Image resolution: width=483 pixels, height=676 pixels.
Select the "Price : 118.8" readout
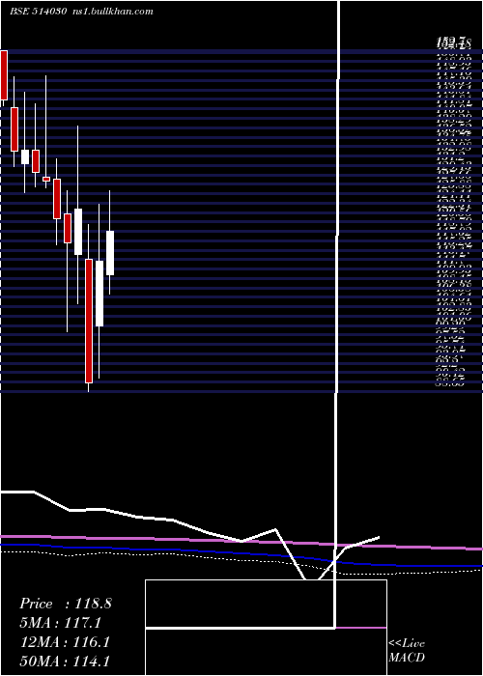coord(66,604)
